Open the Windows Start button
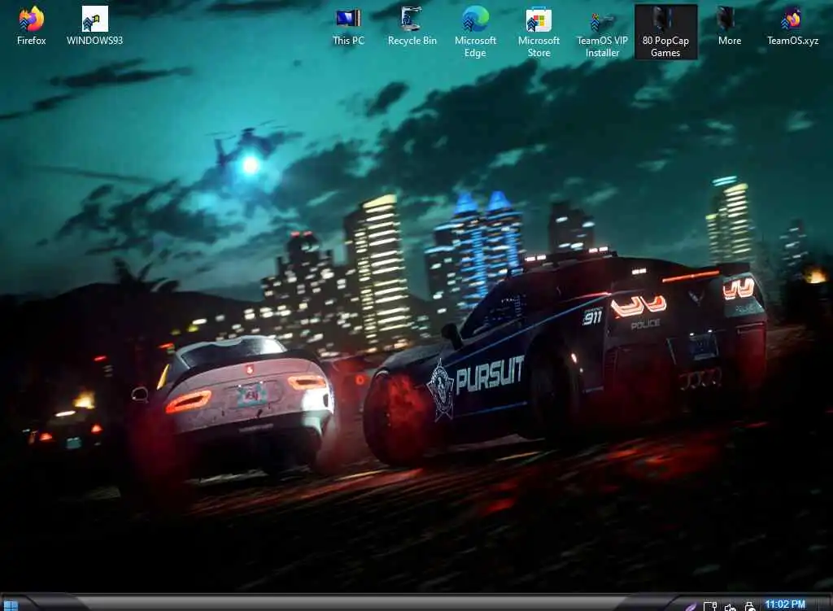 [x=11, y=605]
